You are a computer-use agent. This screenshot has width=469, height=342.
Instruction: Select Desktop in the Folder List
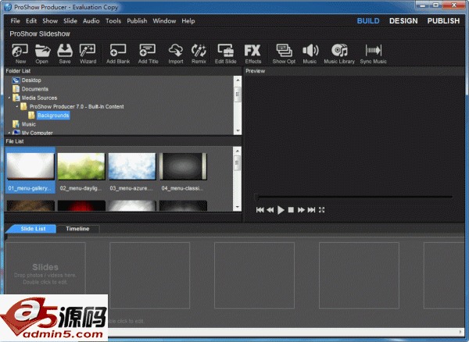[31, 80]
